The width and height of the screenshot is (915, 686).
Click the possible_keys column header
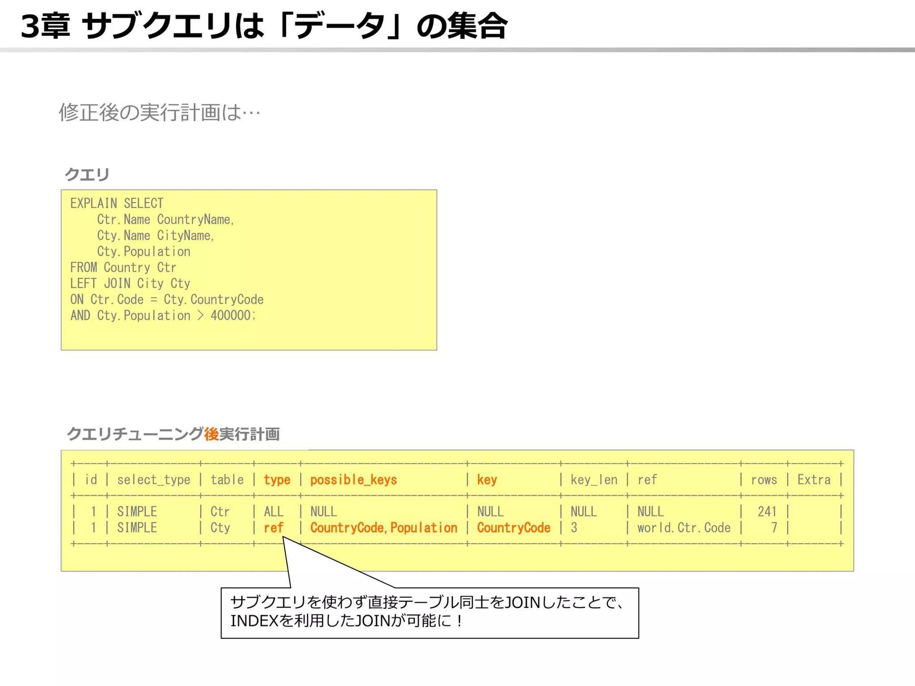click(x=353, y=480)
